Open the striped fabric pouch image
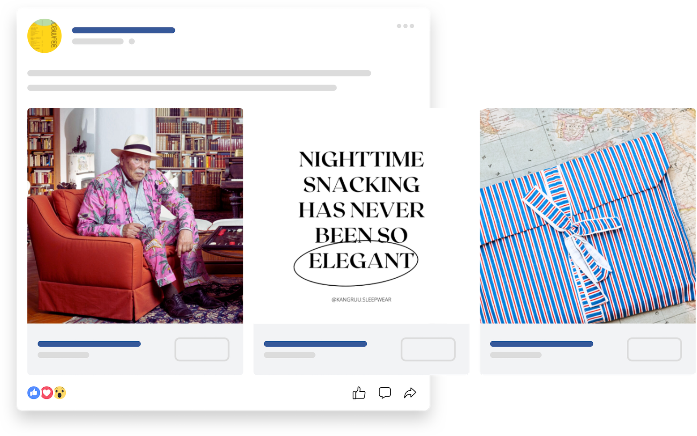Image resolution: width=697 pixels, height=436 pixels. click(x=587, y=216)
